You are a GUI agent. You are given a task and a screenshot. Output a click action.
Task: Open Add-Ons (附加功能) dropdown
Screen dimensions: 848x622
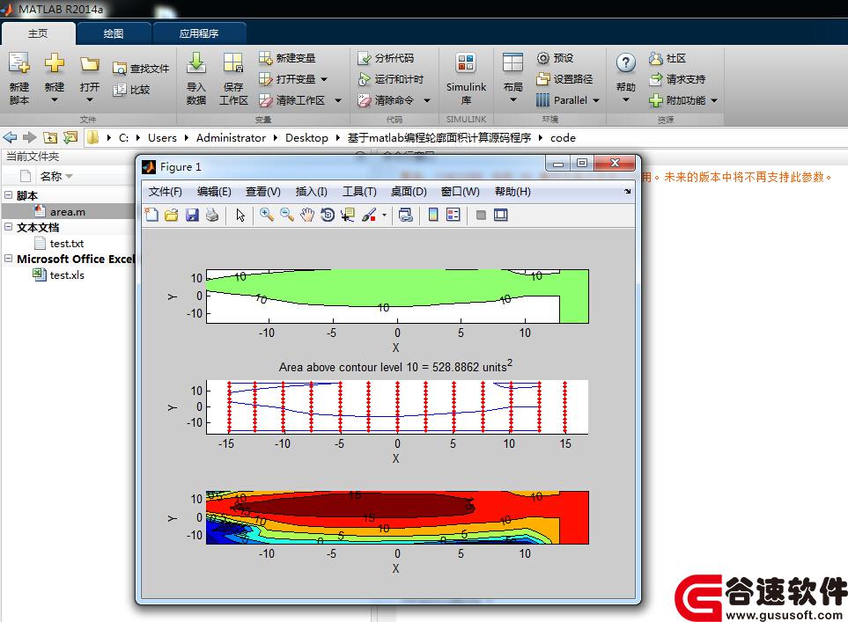[714, 100]
